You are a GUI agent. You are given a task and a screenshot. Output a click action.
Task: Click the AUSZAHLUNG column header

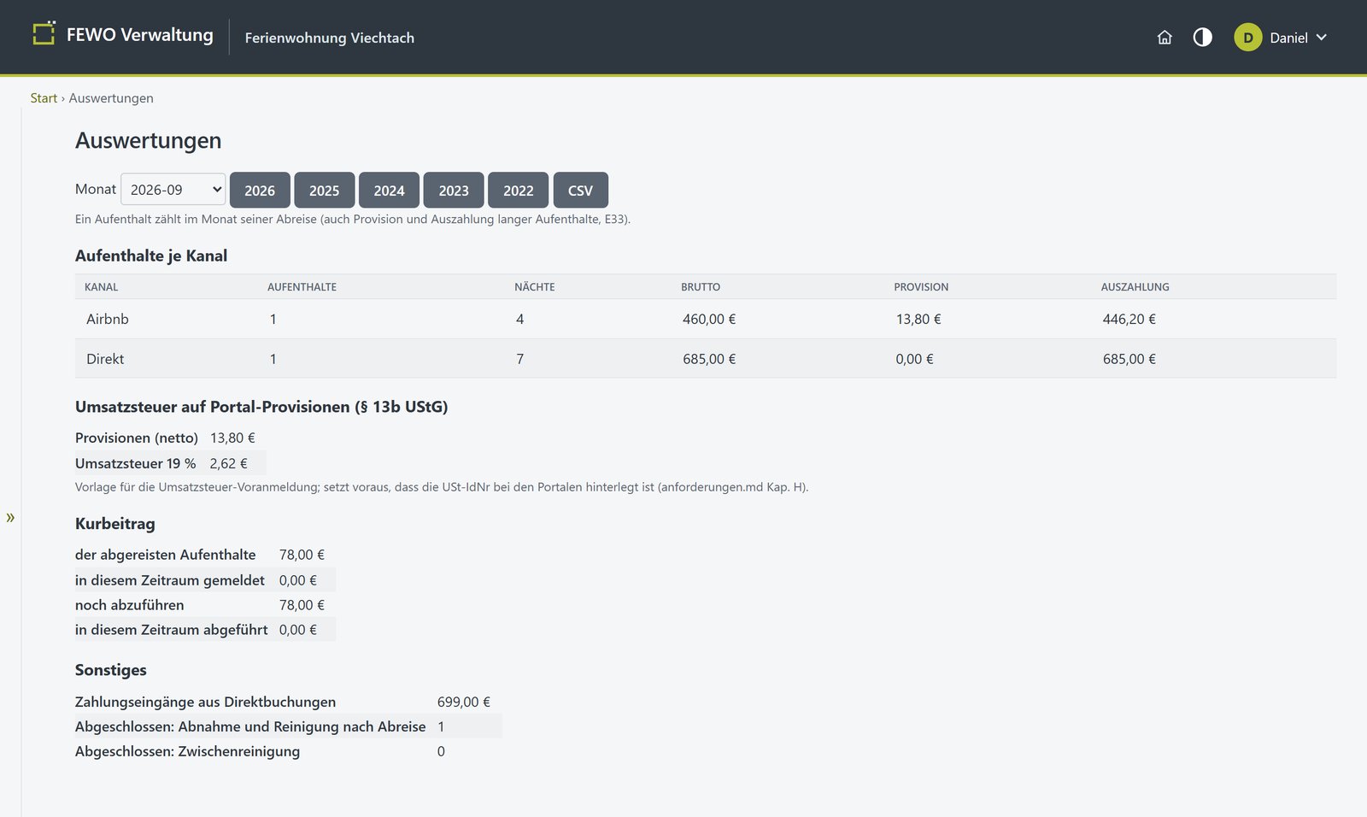pyautogui.click(x=1135, y=287)
